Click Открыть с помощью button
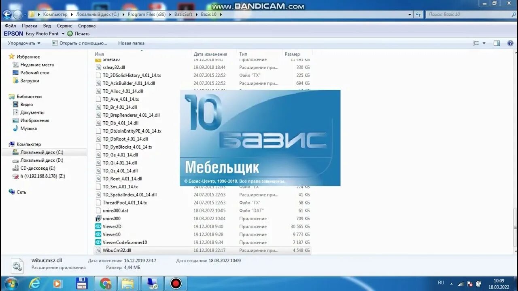The height and width of the screenshot is (291, 518). point(80,43)
